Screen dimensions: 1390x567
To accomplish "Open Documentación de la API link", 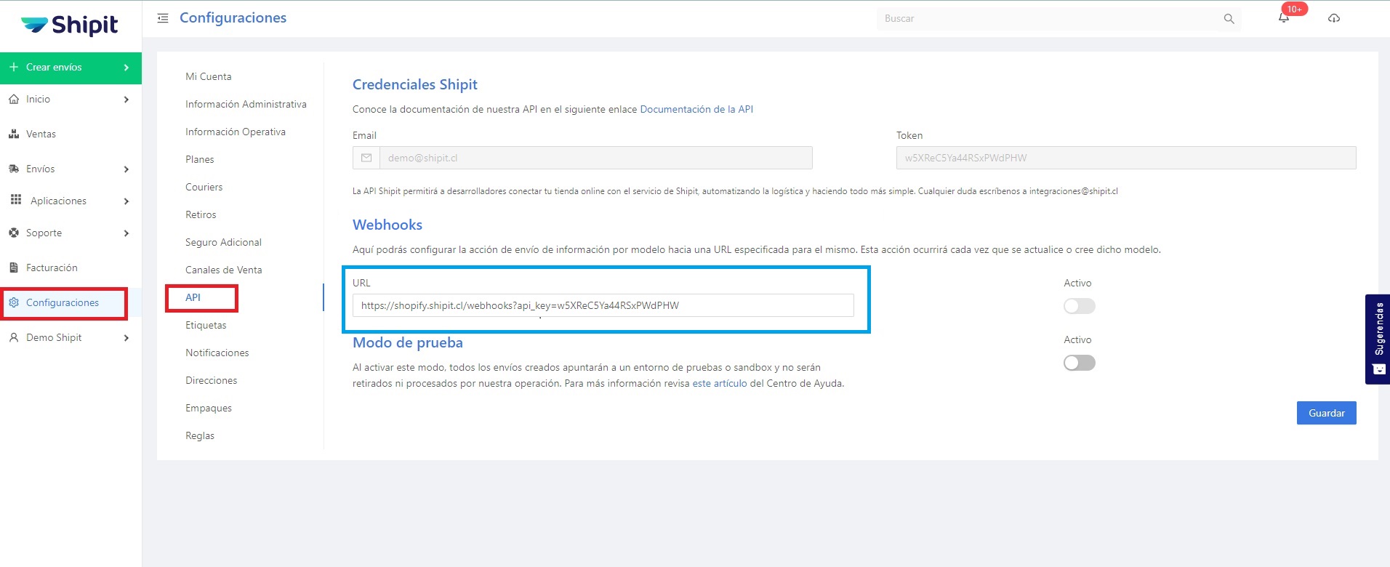I will [x=696, y=109].
